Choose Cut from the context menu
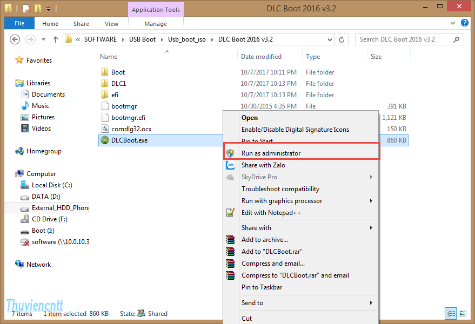This screenshot has height=324, width=475. pos(301,318)
